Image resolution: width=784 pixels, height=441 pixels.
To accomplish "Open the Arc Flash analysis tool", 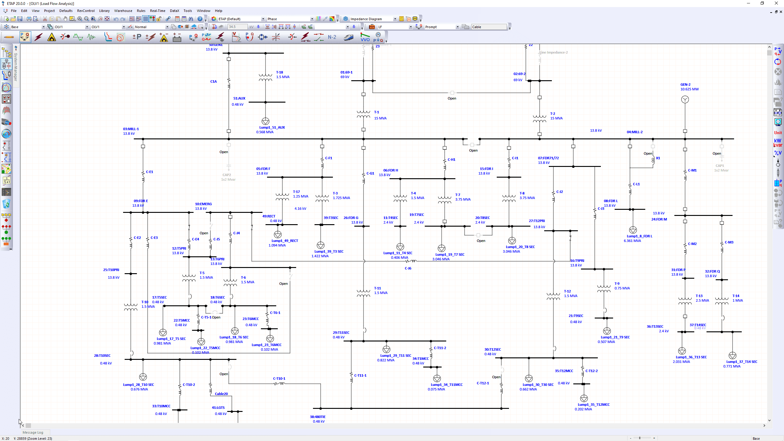I will (51, 37).
